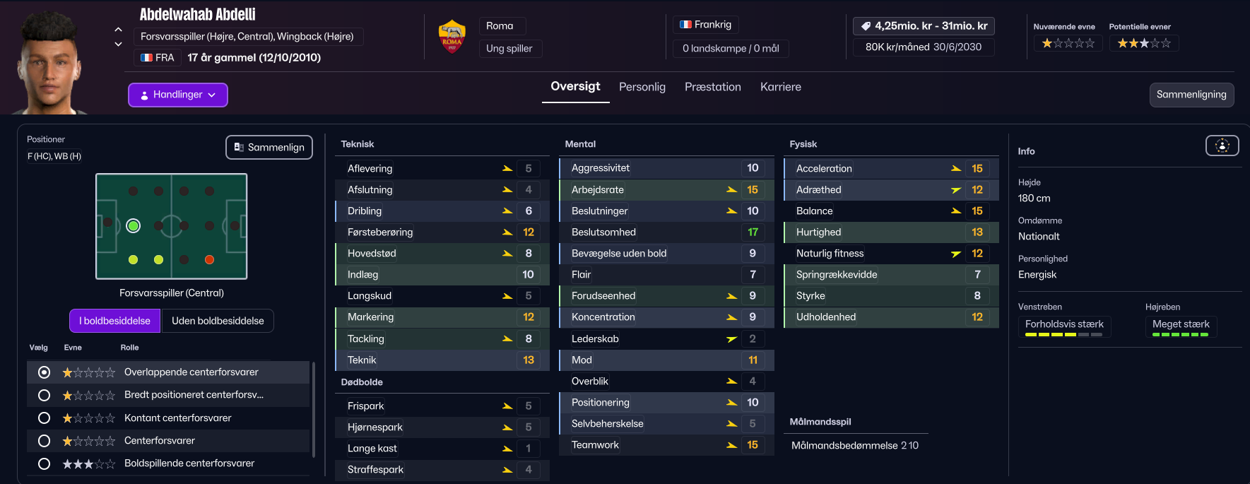
Task: Select the Bredt positioneret centerforsvarer radio option
Action: pos(44,395)
